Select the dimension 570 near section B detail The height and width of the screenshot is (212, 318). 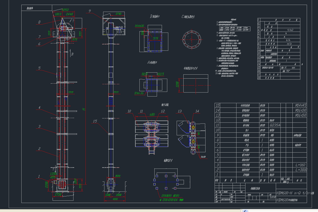point(155,38)
